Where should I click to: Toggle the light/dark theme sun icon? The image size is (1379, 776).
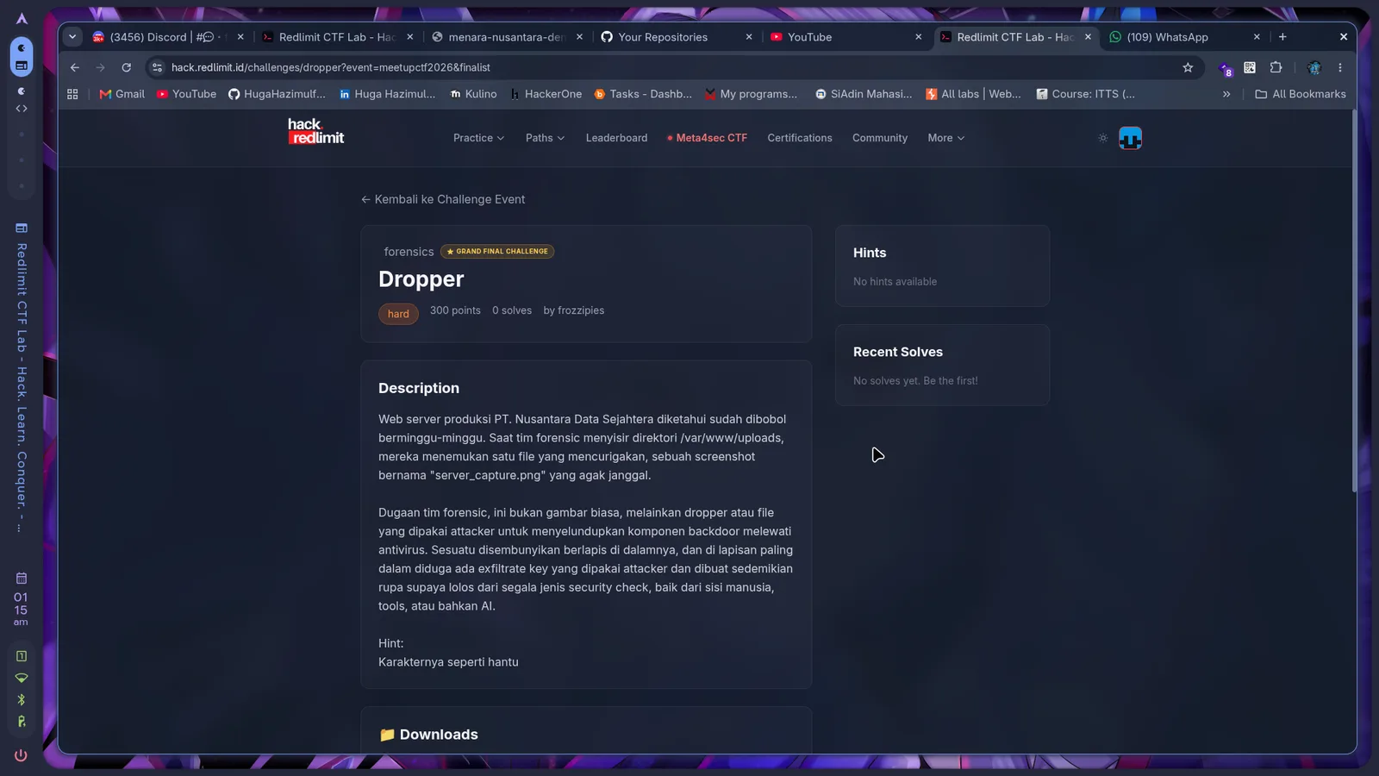click(1102, 138)
